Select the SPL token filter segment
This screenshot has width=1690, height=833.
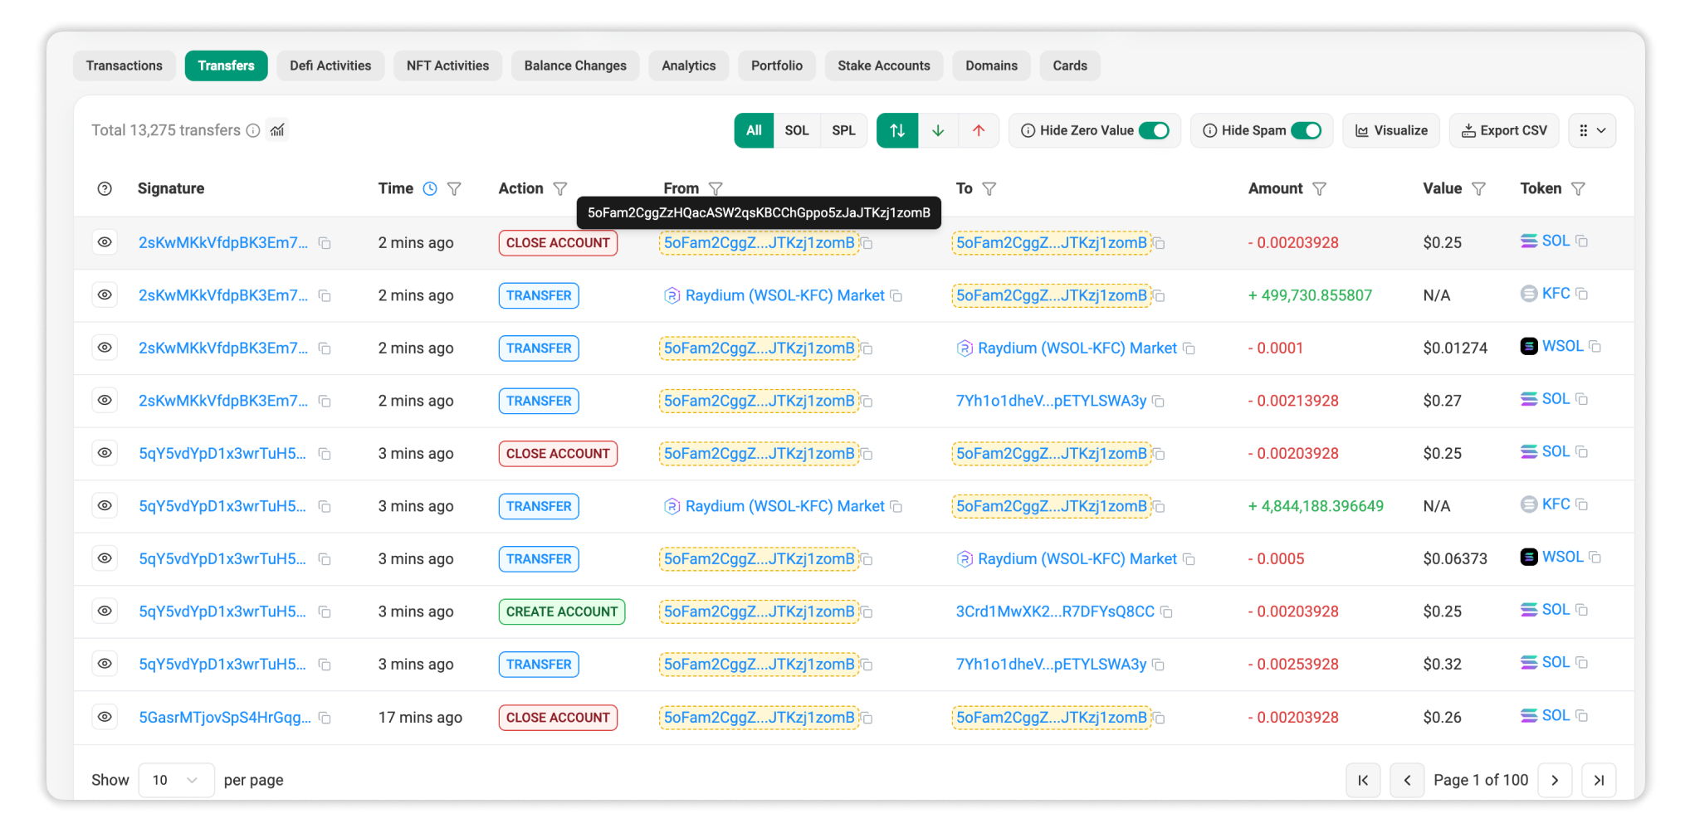tap(843, 130)
